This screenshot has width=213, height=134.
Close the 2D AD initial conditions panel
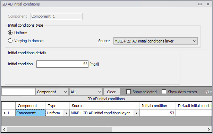pos(208,4)
